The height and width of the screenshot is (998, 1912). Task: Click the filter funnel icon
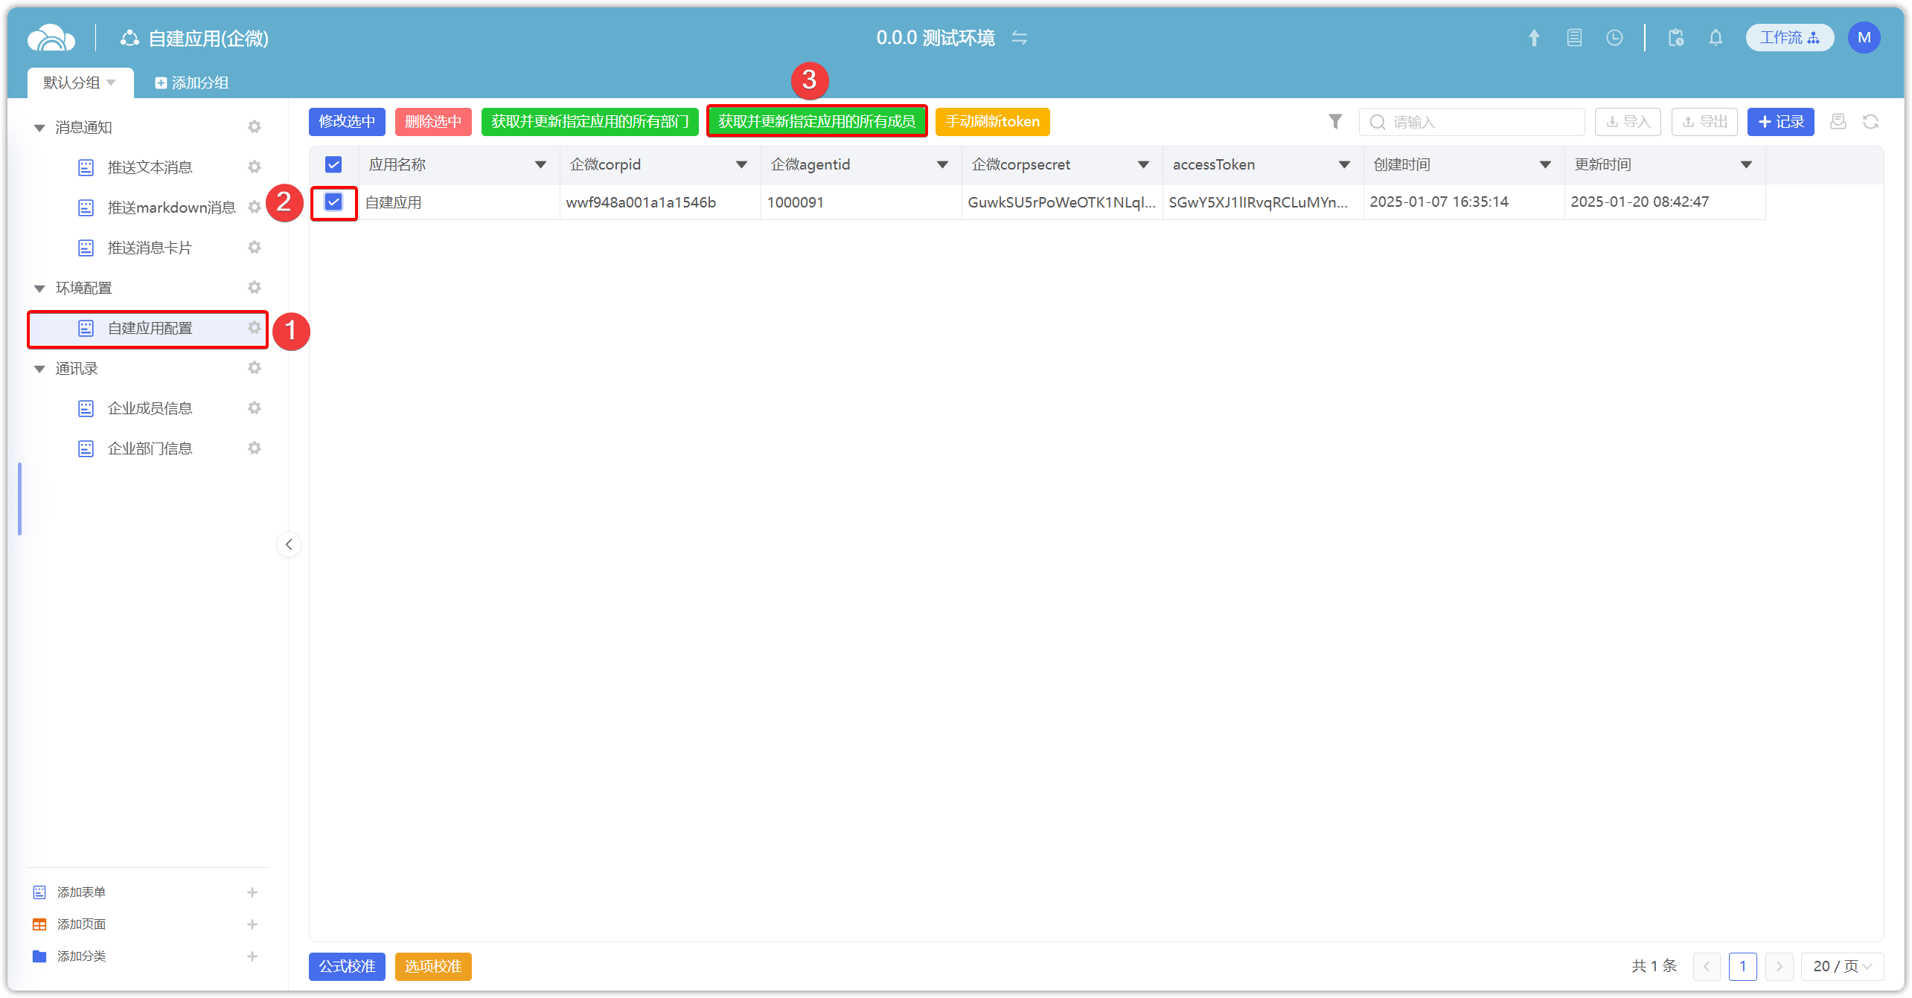pyautogui.click(x=1335, y=121)
